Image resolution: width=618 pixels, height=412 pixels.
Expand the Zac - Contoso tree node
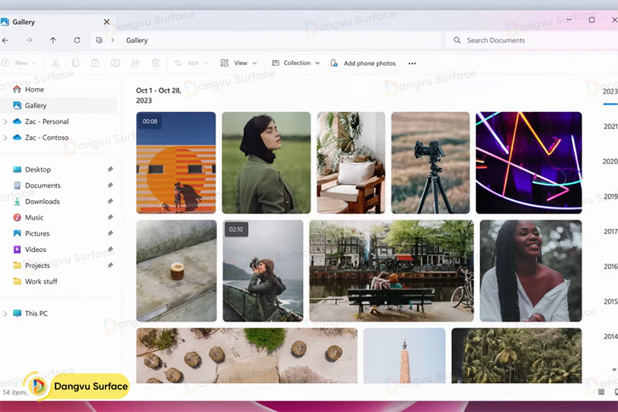click(5, 138)
